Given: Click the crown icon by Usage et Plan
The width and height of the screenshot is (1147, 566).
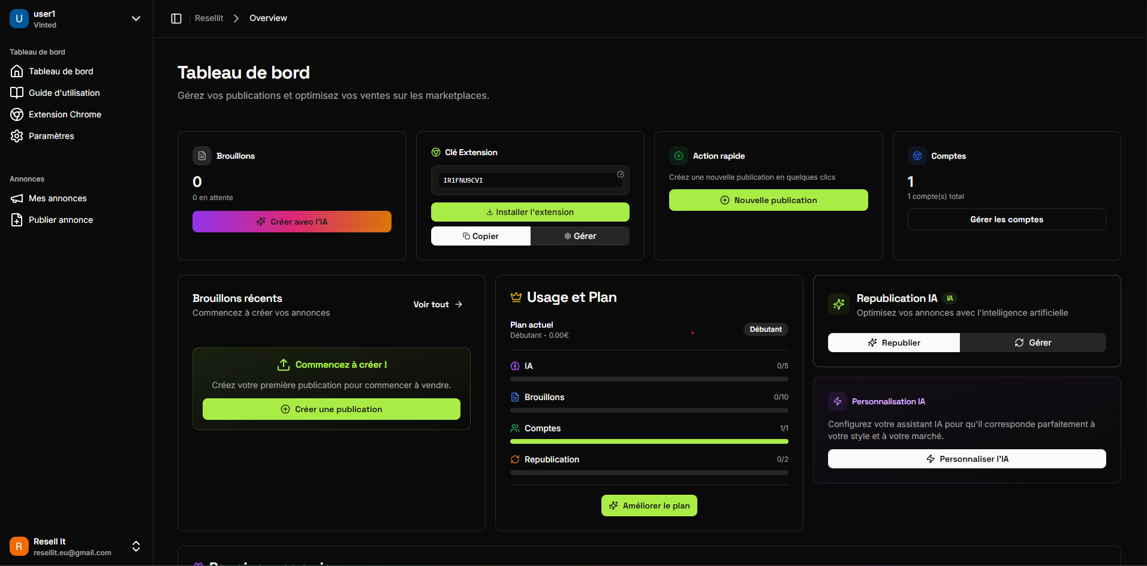Looking at the screenshot, I should [516, 297].
